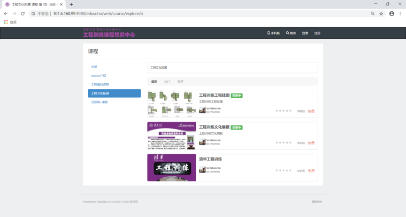
Task: Reload the current page
Action: (23, 14)
